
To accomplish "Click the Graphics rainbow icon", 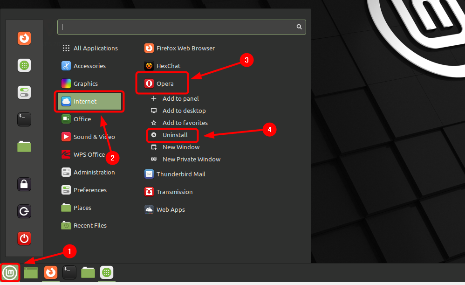I will [66, 83].
